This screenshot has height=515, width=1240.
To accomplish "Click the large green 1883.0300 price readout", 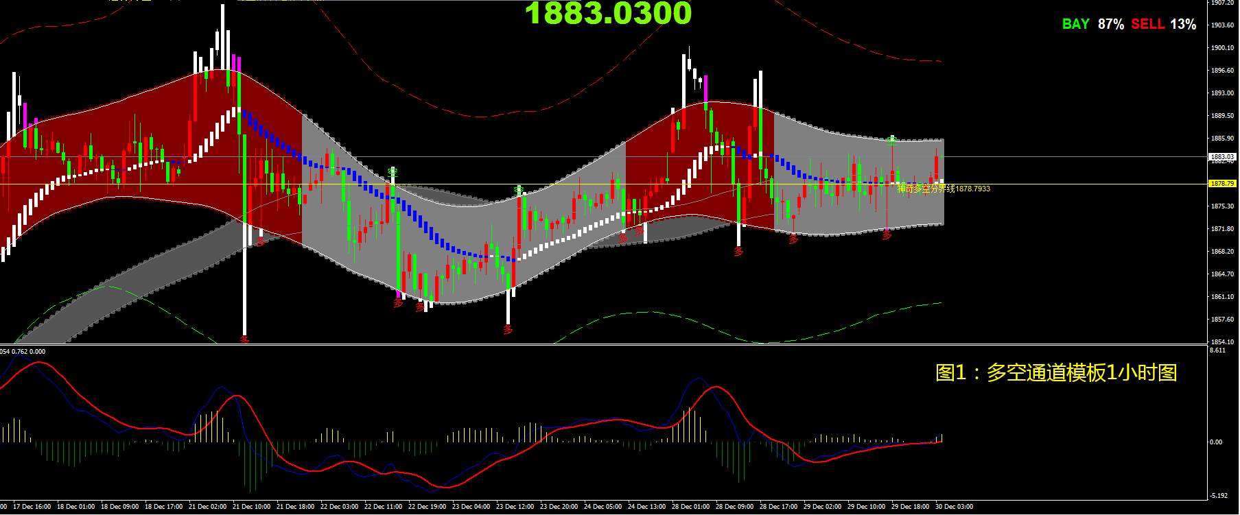I will [608, 14].
